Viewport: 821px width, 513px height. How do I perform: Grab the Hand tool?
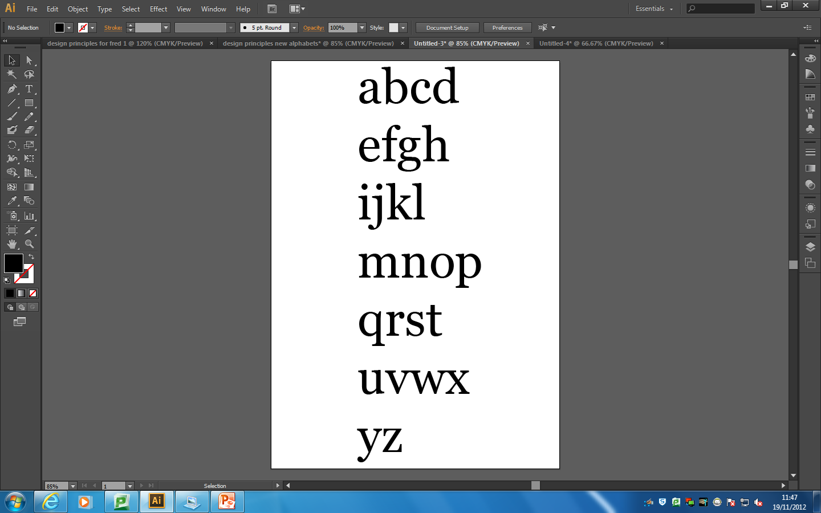click(x=11, y=243)
